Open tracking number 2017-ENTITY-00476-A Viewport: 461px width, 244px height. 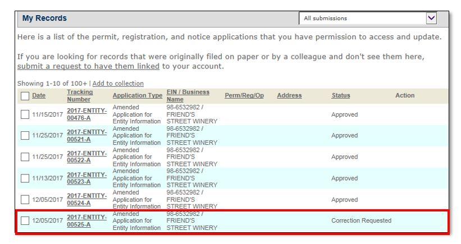pyautogui.click(x=86, y=114)
